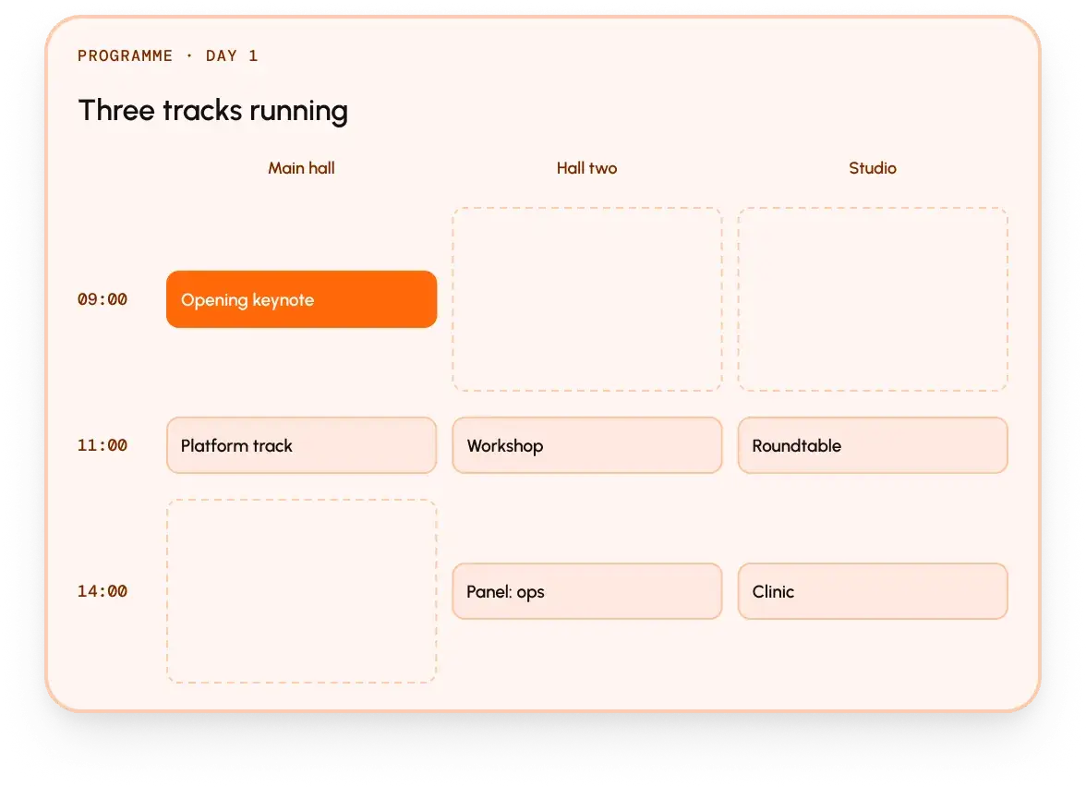The height and width of the screenshot is (787, 1086).
Task: Open the Workshop session card
Action: pos(587,445)
